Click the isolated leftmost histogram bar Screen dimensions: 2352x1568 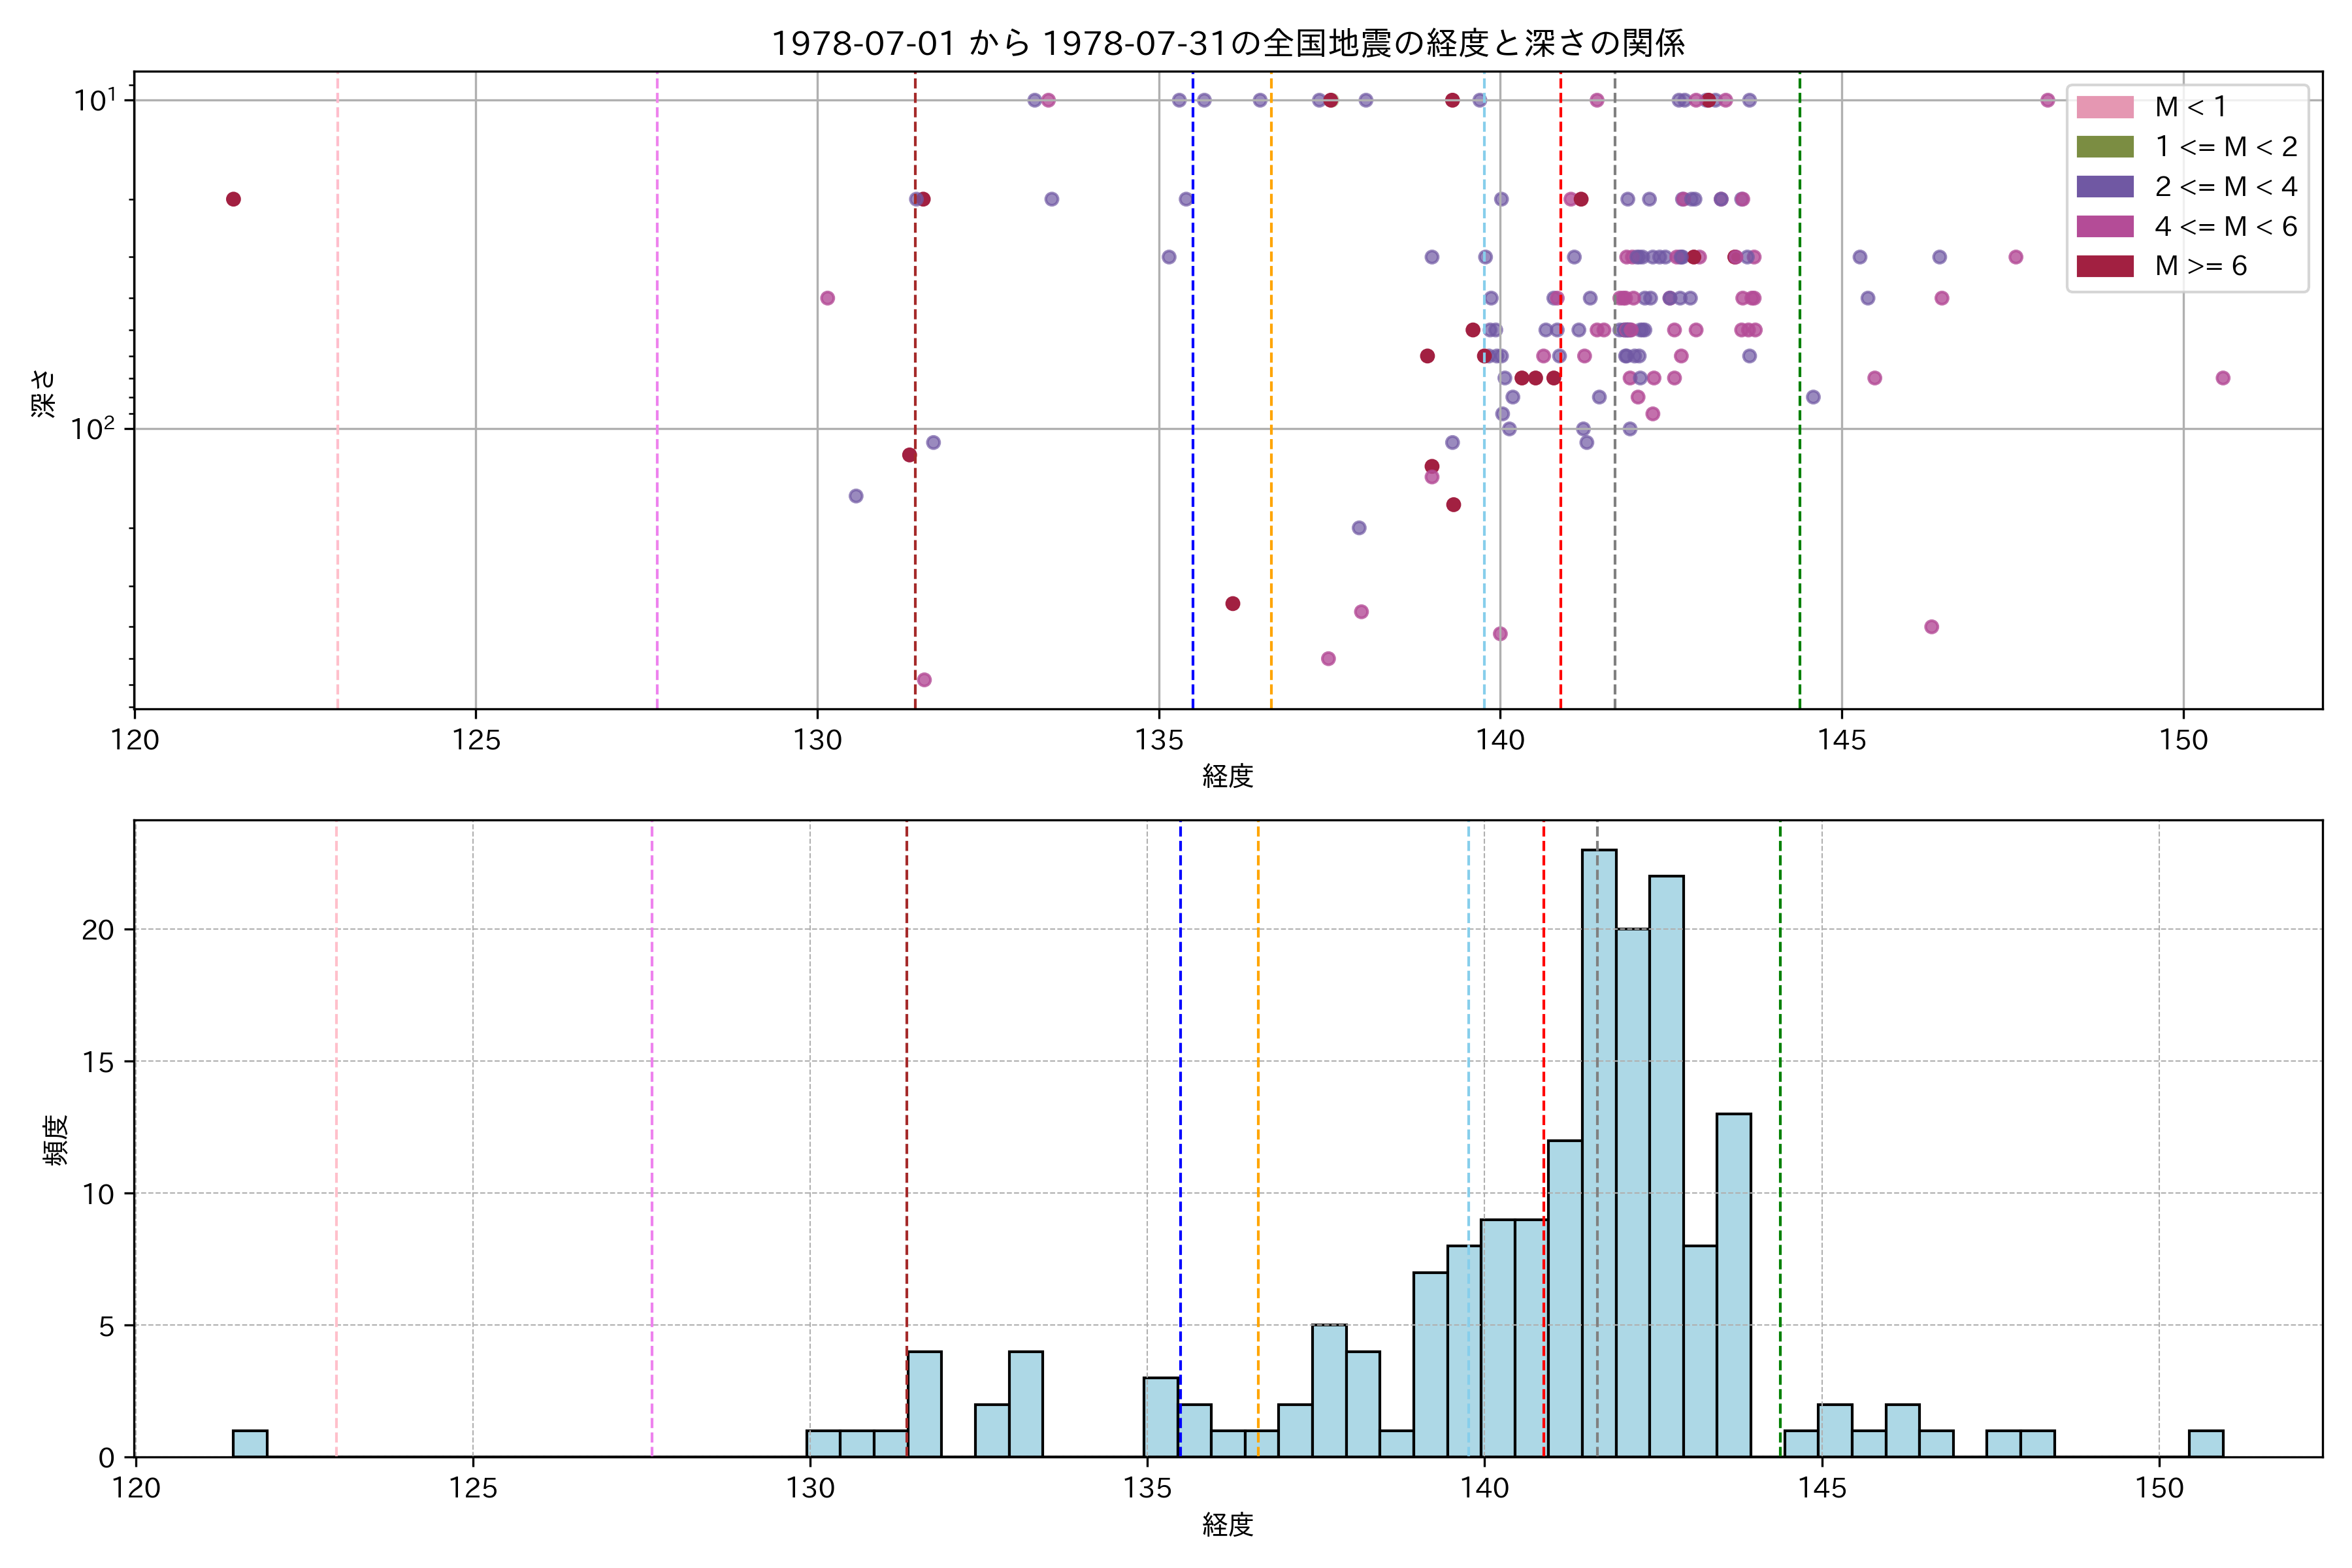click(250, 1444)
